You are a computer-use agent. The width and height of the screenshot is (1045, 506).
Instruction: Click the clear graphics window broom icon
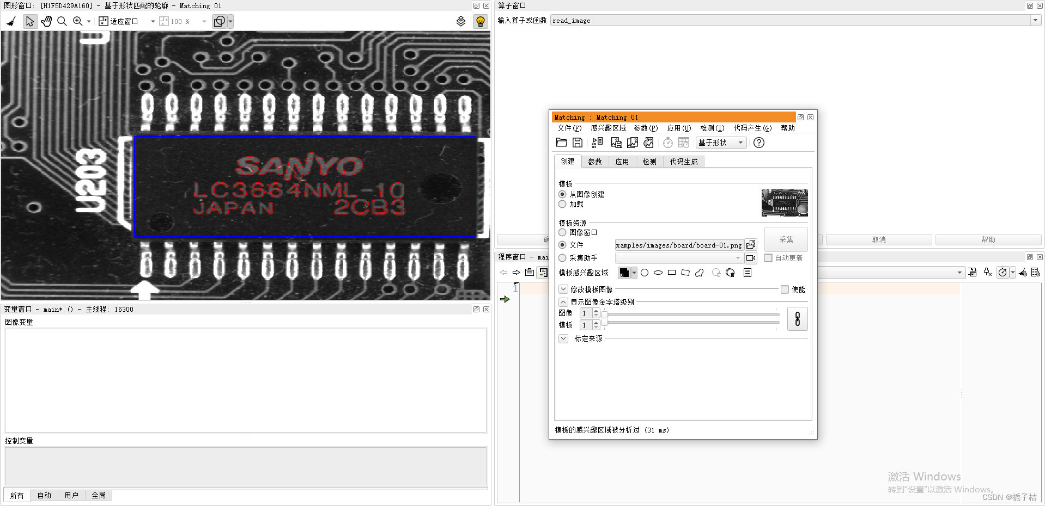tap(11, 21)
